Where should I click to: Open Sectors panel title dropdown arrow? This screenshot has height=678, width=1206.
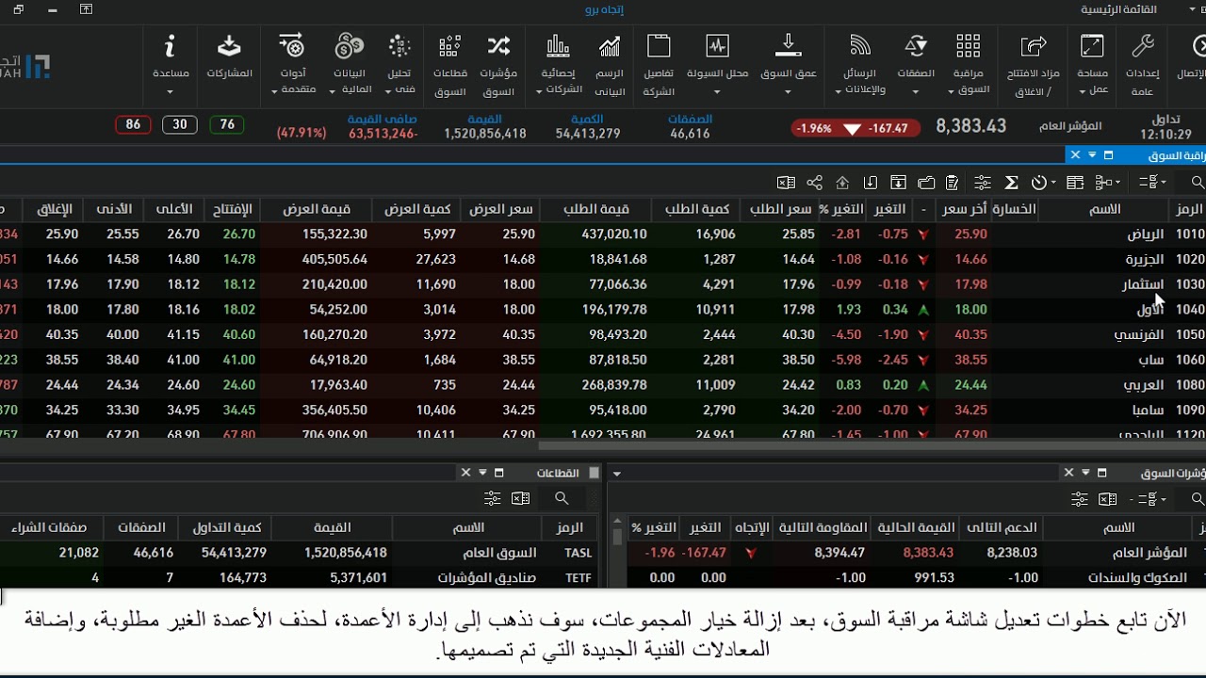click(x=482, y=473)
